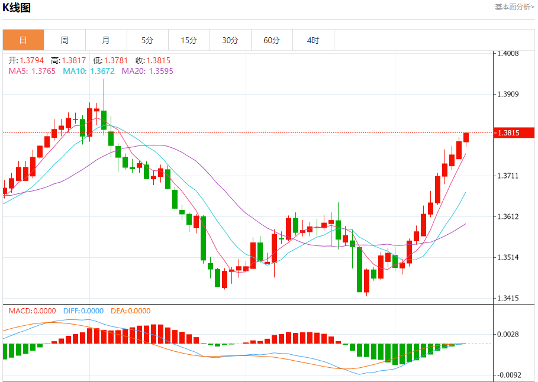538x382 pixels.
Task: Show the 30分 interval chart
Action: pos(230,40)
